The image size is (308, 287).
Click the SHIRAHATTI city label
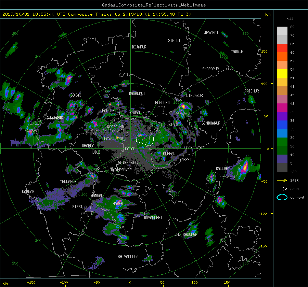[128, 162]
